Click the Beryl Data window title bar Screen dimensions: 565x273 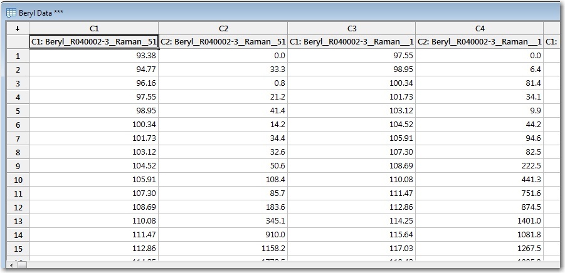(x=282, y=13)
